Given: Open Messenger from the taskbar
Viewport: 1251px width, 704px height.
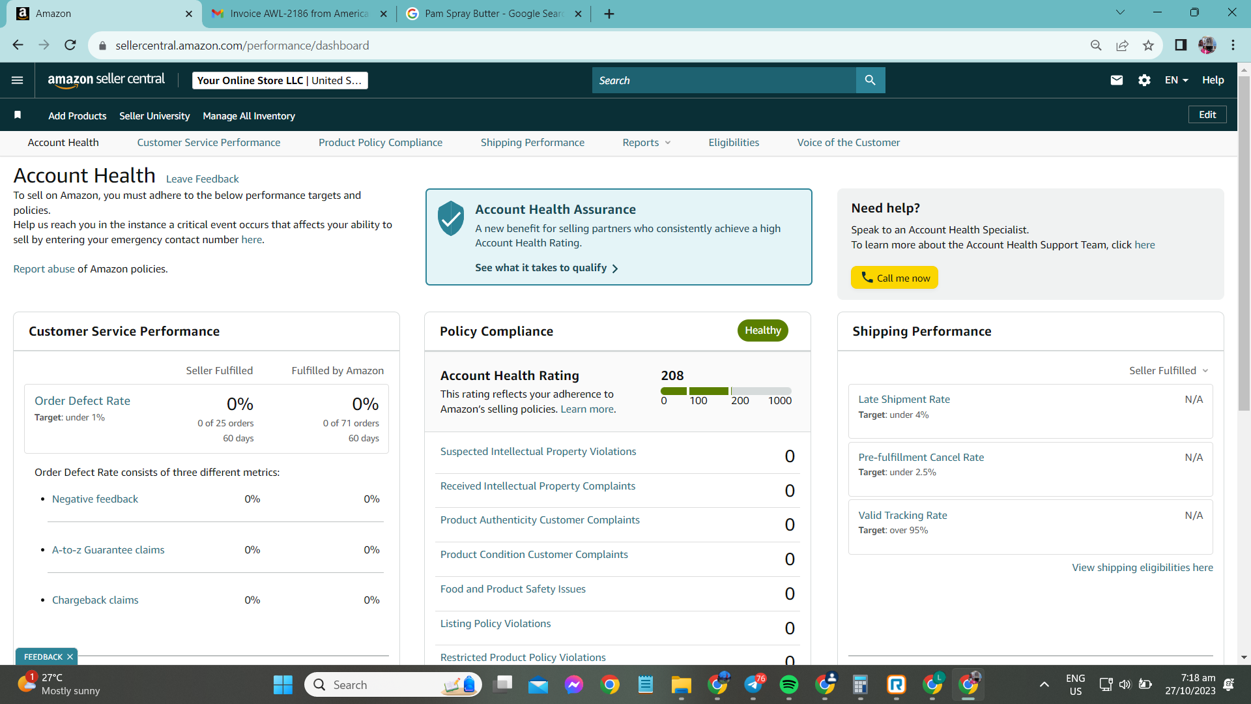Looking at the screenshot, I should pyautogui.click(x=574, y=685).
